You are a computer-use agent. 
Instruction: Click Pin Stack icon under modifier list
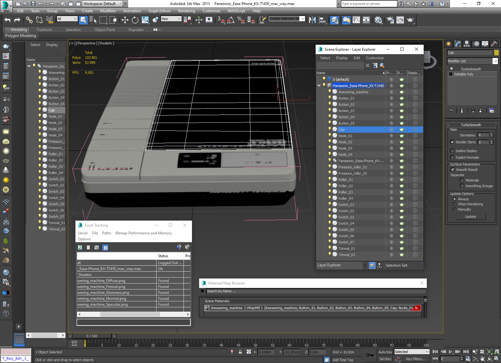point(451,110)
